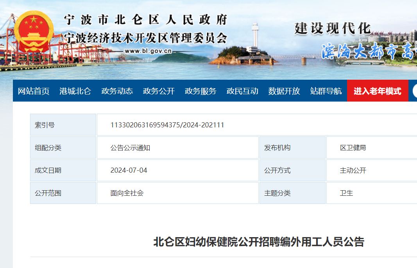Image resolution: width=417 pixels, height=268 pixels.
Task: Click the 卫生 subject category value
Action: 346,193
